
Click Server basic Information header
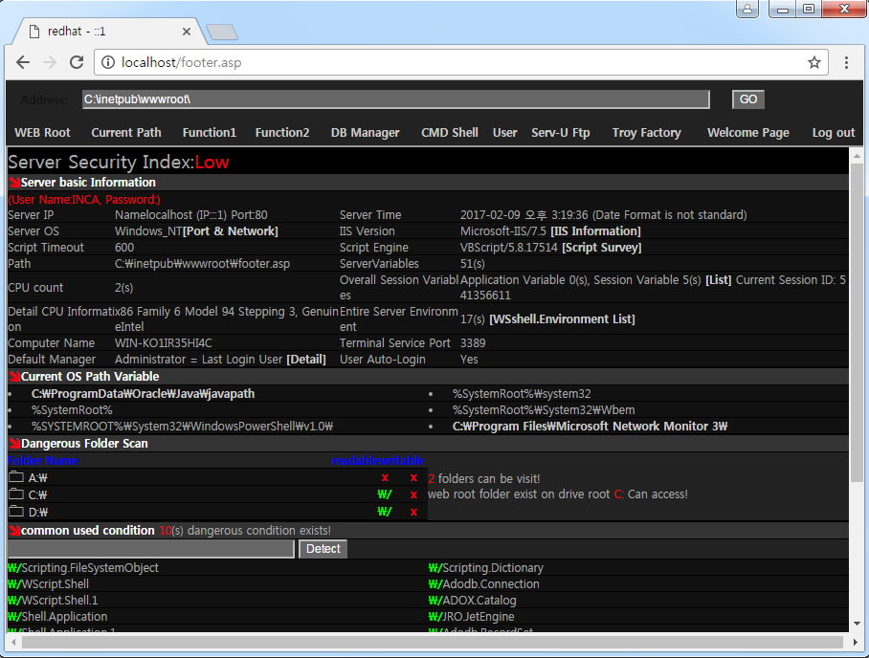click(x=88, y=183)
